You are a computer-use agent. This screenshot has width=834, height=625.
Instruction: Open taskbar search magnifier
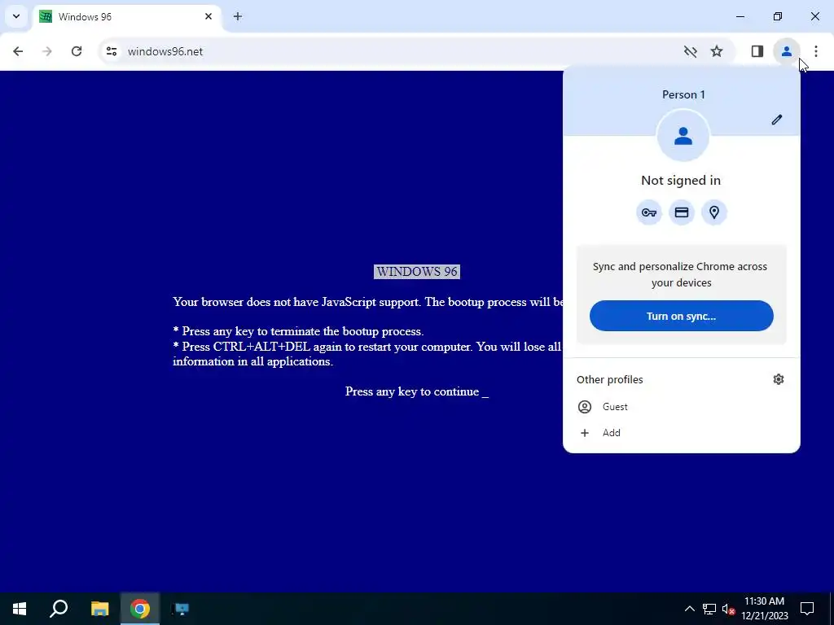59,609
